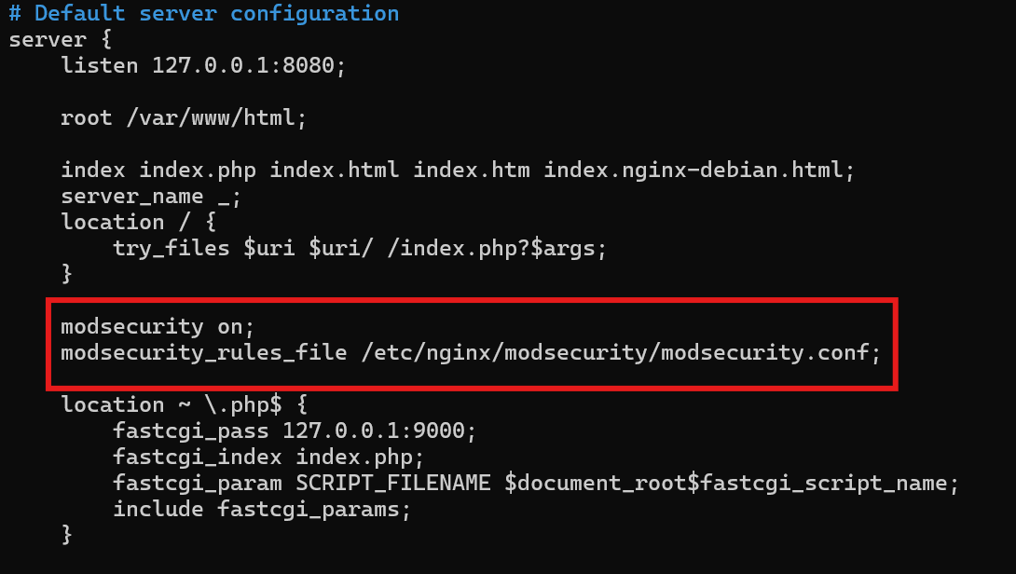
Task: Click the server_name _ directive
Action: pos(151,197)
